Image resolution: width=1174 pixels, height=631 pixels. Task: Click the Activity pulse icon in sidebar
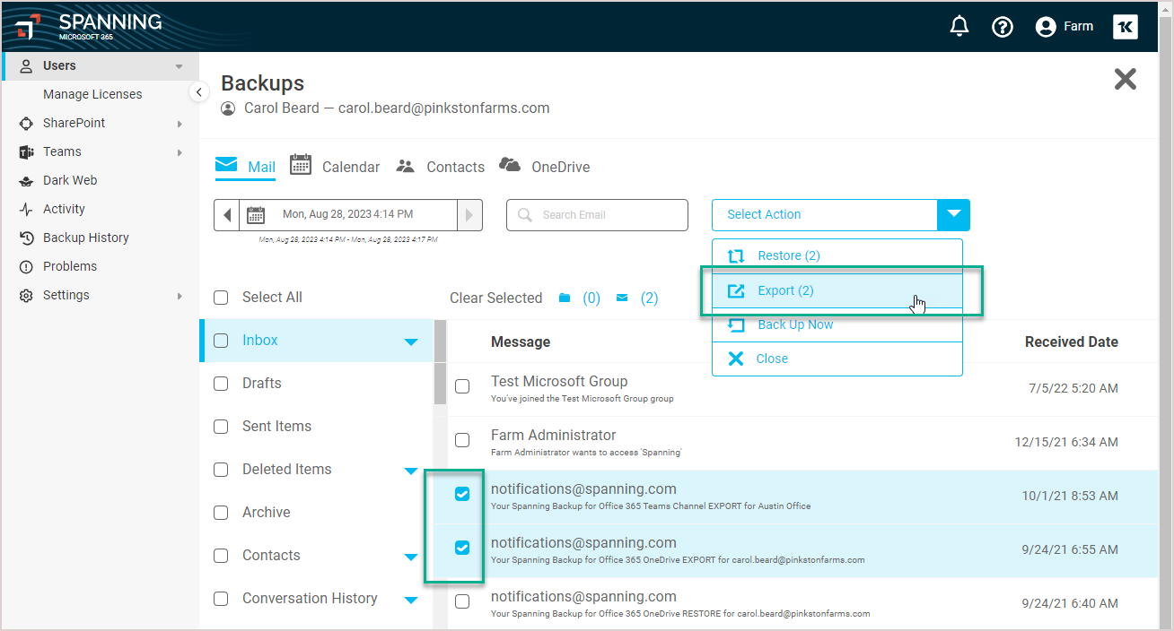click(26, 209)
